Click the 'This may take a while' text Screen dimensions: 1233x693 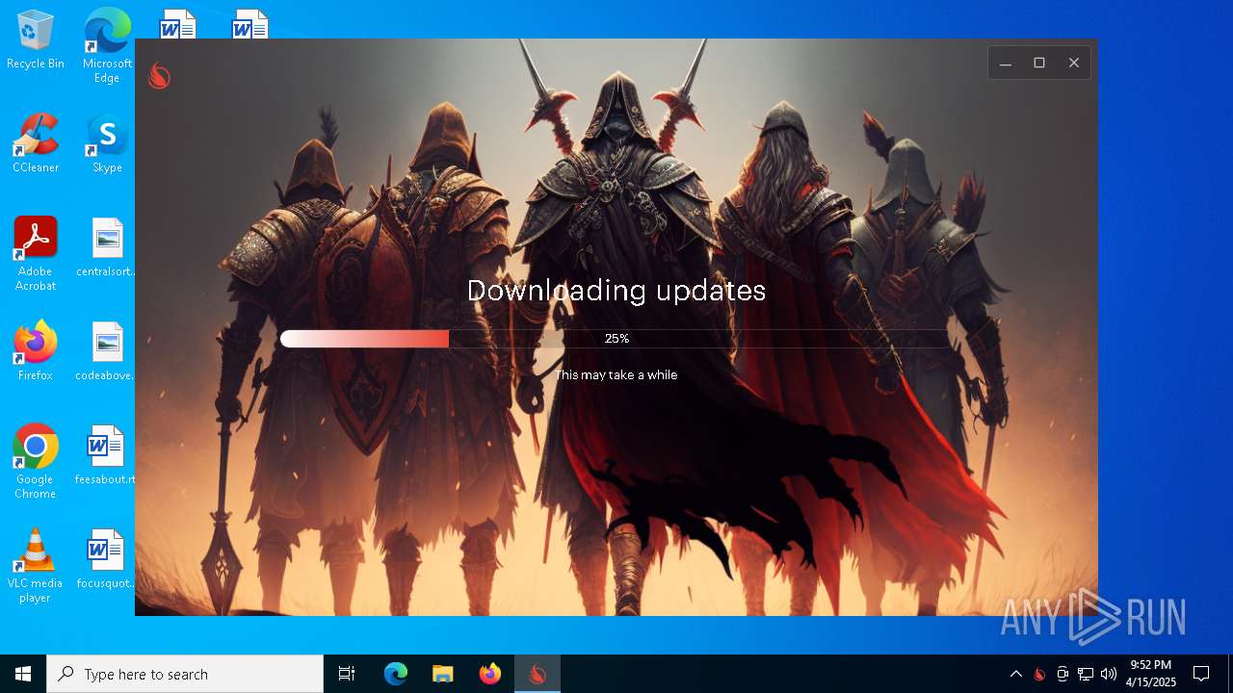coord(616,374)
